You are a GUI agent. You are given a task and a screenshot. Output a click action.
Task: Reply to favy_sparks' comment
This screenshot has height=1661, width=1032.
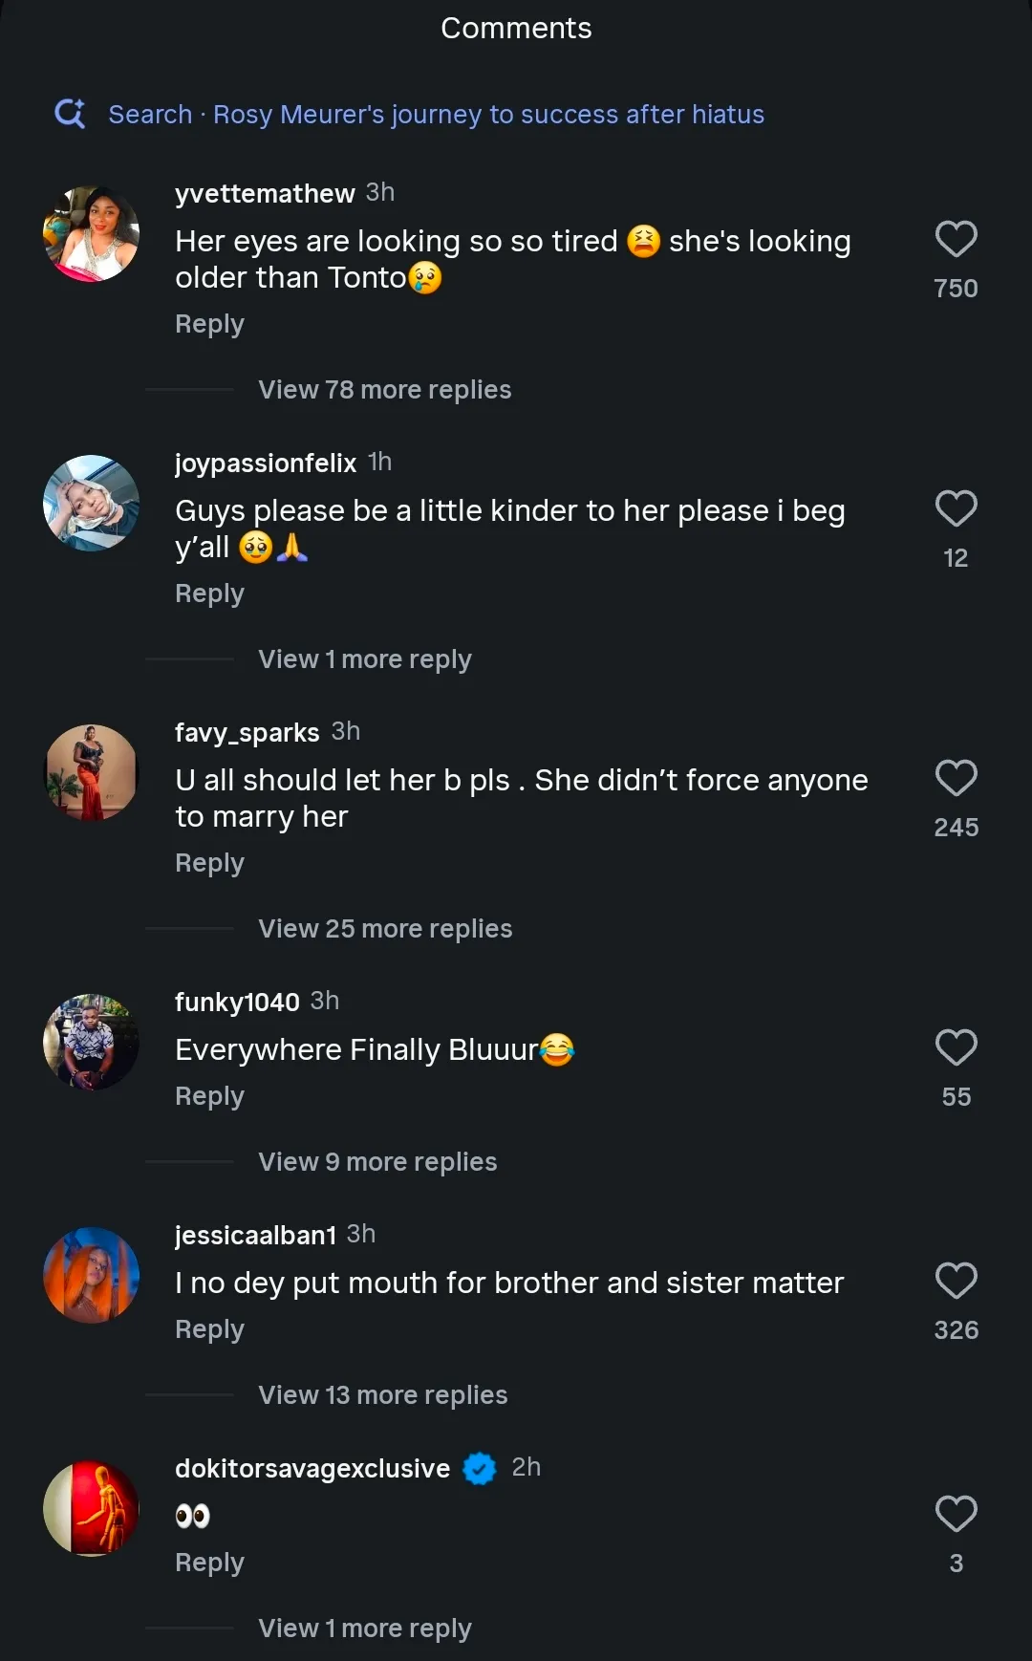click(209, 863)
